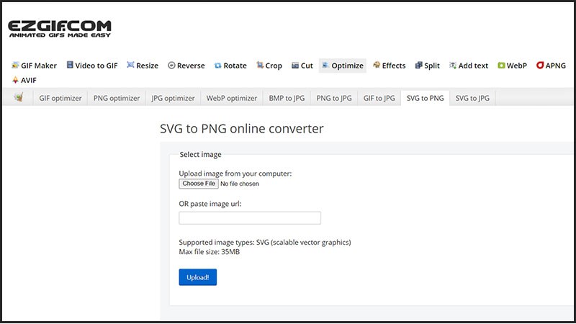Viewport: 576px width, 324px height.
Task: Open the WebP text link
Action: [516, 66]
